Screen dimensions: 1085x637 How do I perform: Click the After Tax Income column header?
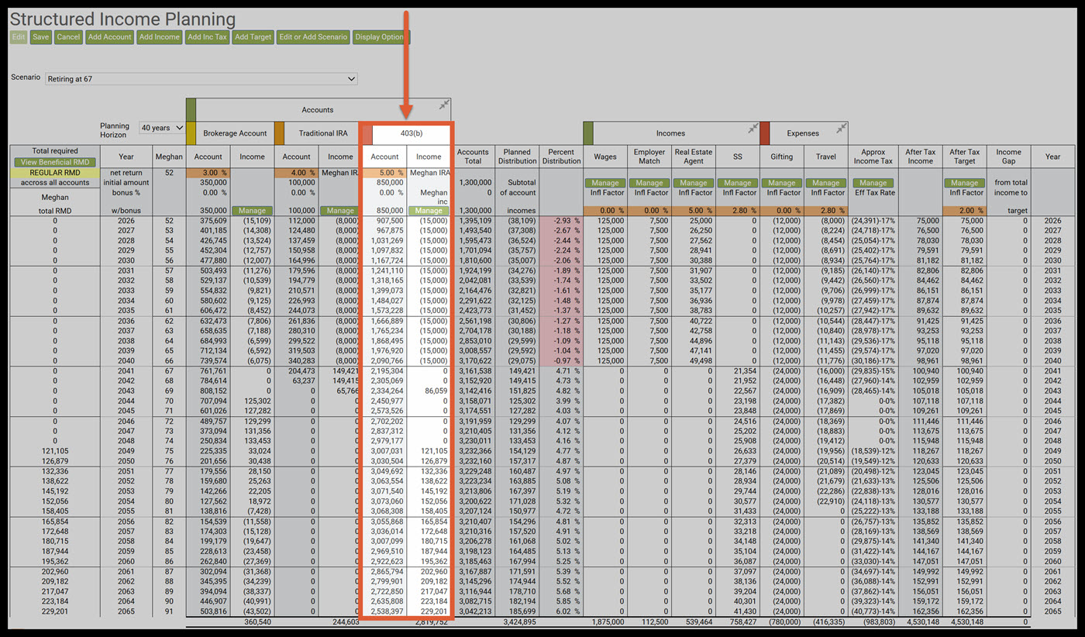click(920, 157)
